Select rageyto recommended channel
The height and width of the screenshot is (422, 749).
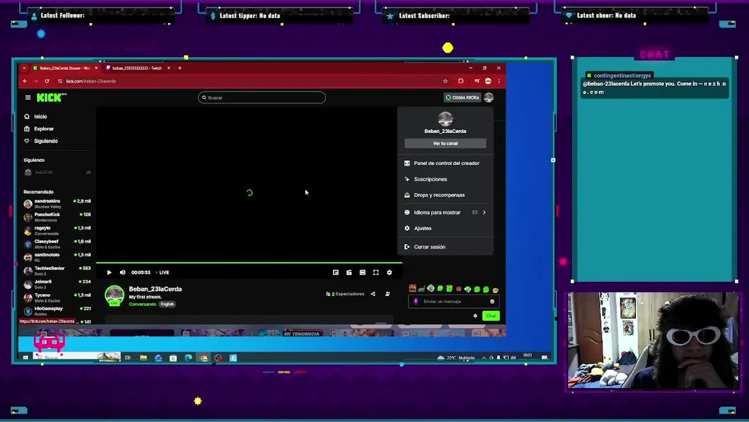[57, 230]
